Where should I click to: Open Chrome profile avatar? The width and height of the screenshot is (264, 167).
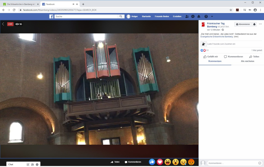255,10
